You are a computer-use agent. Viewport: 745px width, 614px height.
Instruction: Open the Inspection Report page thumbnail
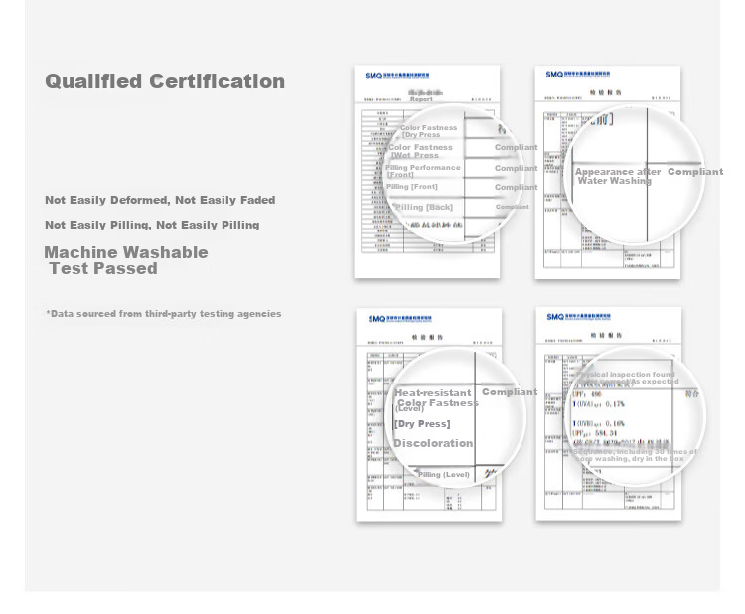pos(427,172)
